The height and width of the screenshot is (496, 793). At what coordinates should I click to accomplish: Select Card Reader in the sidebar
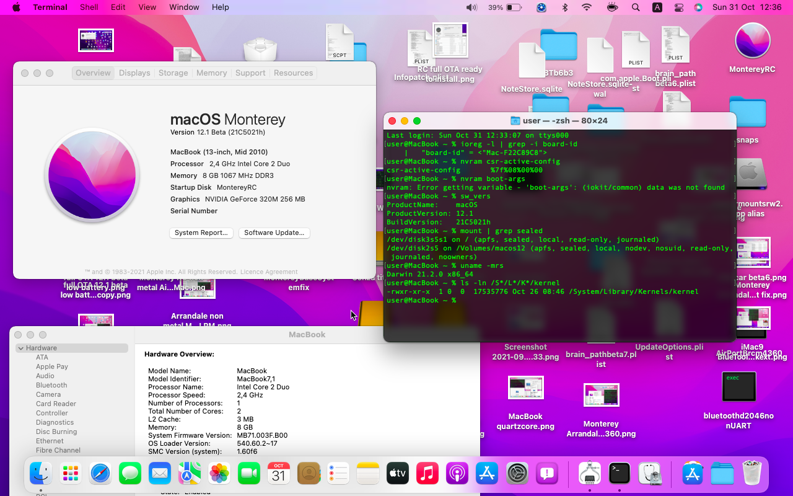pos(56,404)
